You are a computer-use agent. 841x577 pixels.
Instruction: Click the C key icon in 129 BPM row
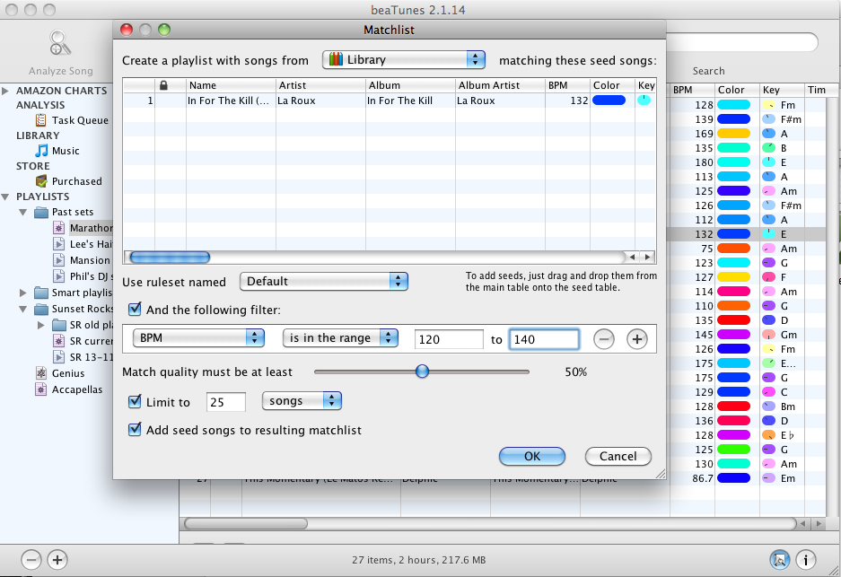768,392
